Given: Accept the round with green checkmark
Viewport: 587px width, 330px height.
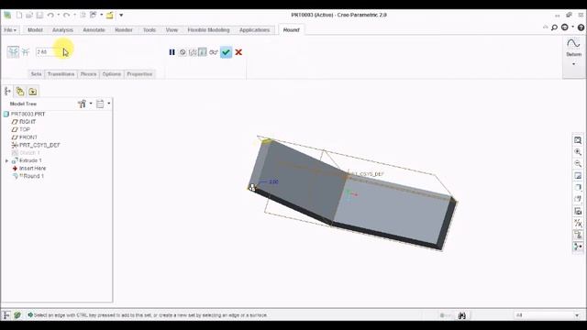Looking at the screenshot, I should coord(227,52).
